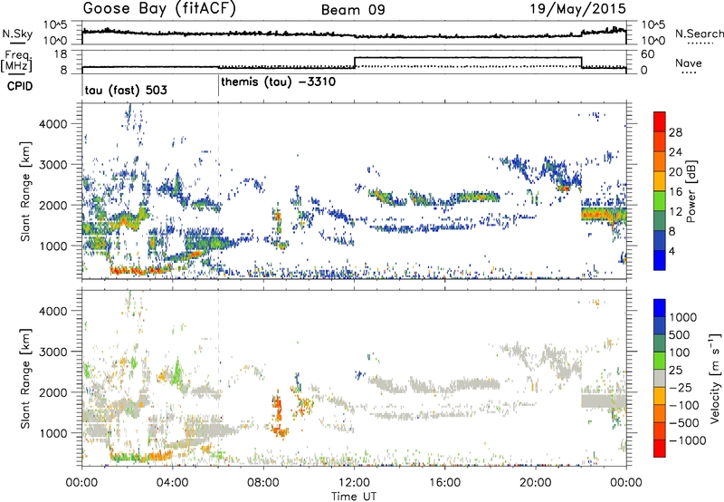Image resolution: width=724 pixels, height=502 pixels.
Task: Click '18' on the frequency axis
Action: (x=61, y=54)
